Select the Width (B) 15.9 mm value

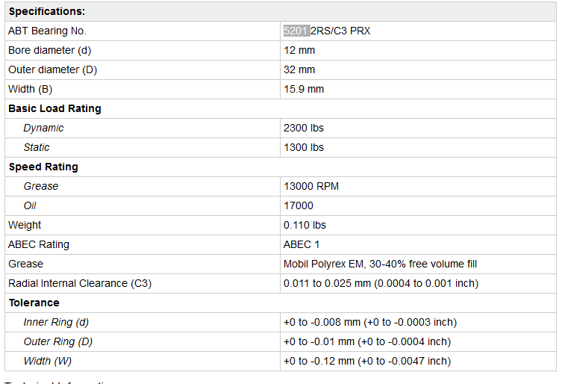click(x=304, y=89)
